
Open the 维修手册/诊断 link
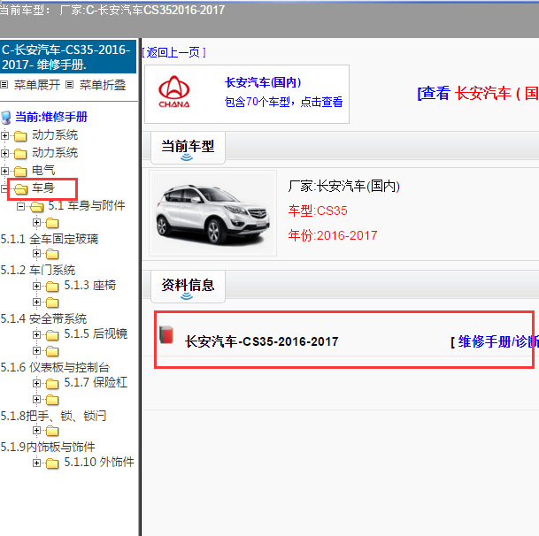click(x=495, y=341)
